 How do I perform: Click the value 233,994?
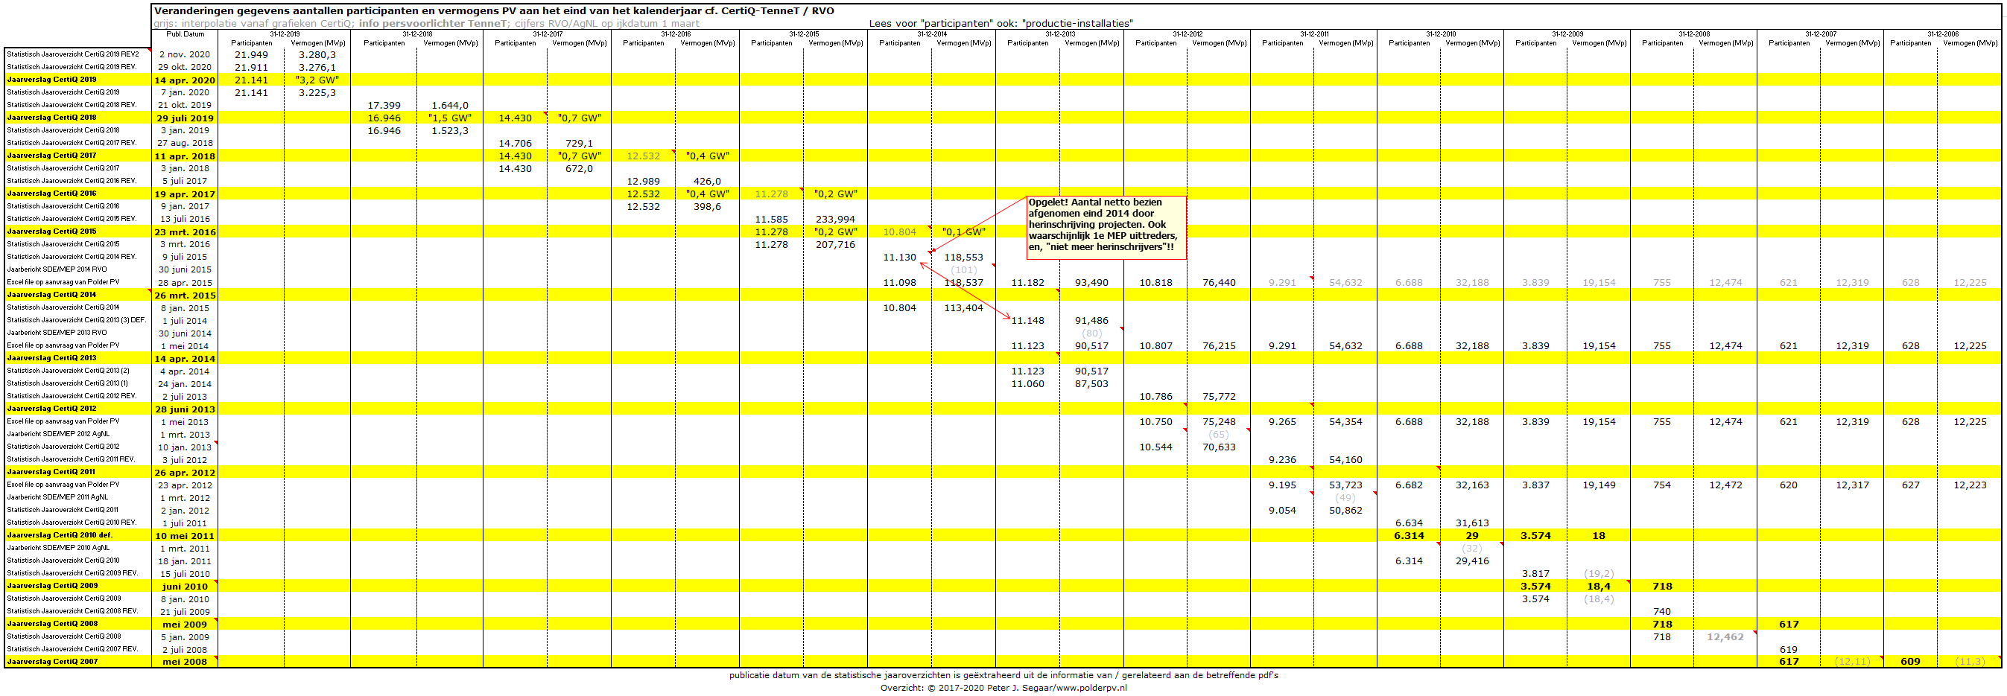pyautogui.click(x=835, y=220)
